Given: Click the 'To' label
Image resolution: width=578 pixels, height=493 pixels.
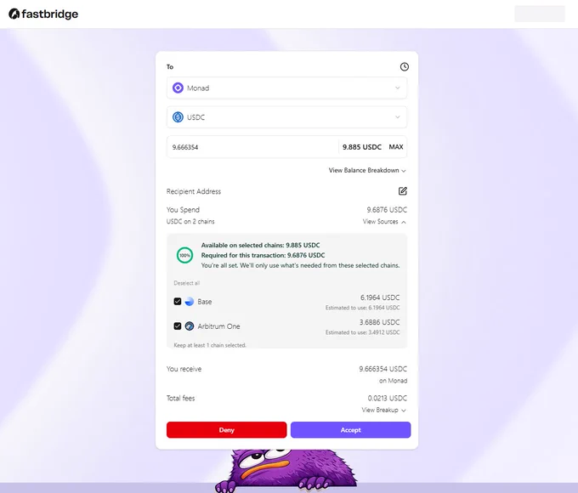Looking at the screenshot, I should [x=169, y=67].
